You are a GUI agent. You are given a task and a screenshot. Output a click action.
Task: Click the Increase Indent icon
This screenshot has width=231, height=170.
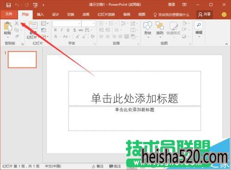point(108,30)
